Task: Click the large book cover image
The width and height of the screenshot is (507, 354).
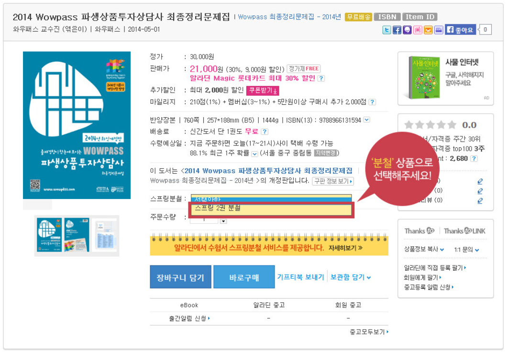Action: tap(77, 125)
